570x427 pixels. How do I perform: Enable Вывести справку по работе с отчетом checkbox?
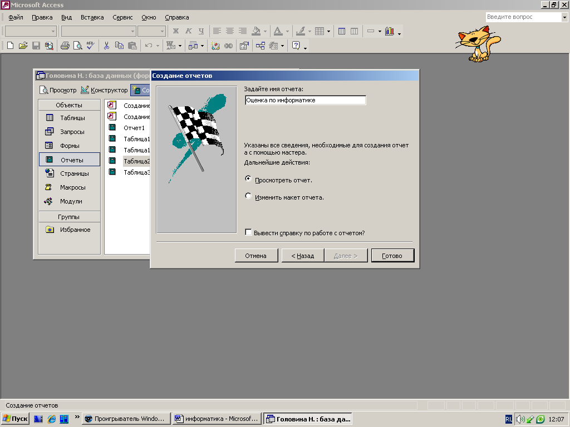point(249,232)
